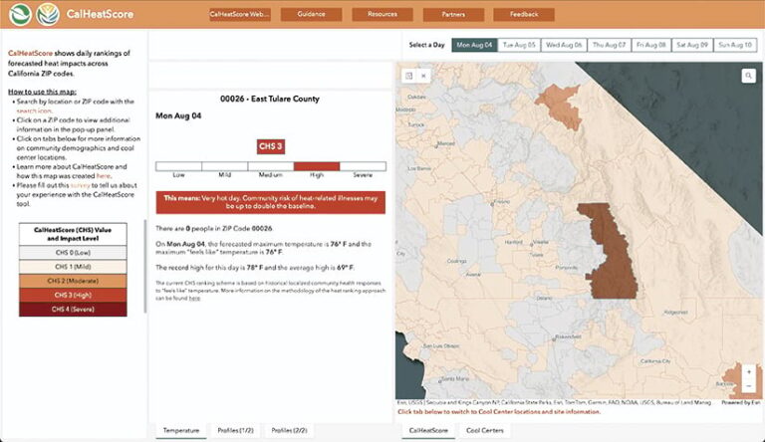Click the CHS 3 (High) legend swatch
Image resolution: width=765 pixels, height=442 pixels.
click(x=73, y=295)
